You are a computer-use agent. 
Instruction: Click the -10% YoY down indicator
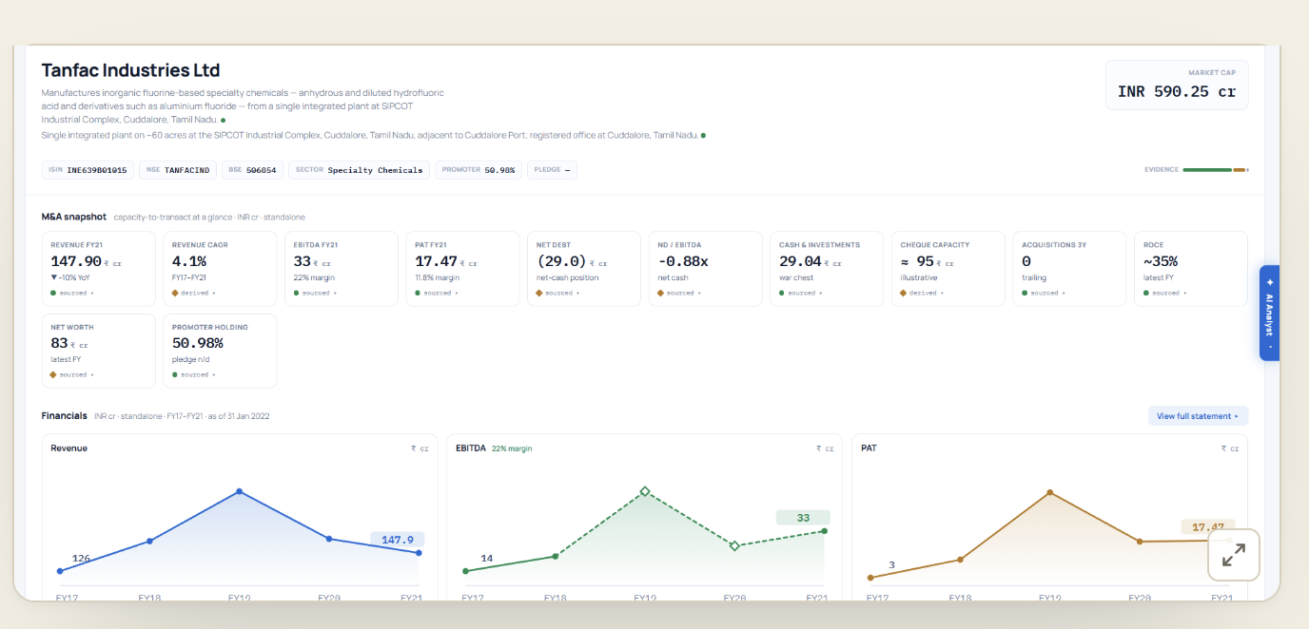coord(70,277)
